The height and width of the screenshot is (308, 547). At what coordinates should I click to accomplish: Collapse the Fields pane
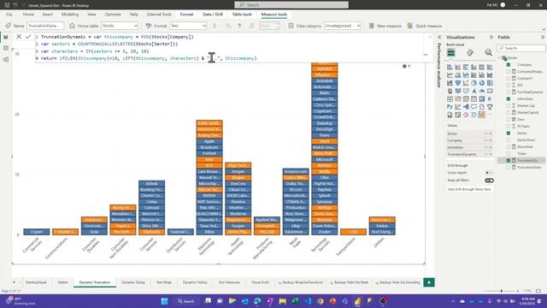(x=543, y=37)
